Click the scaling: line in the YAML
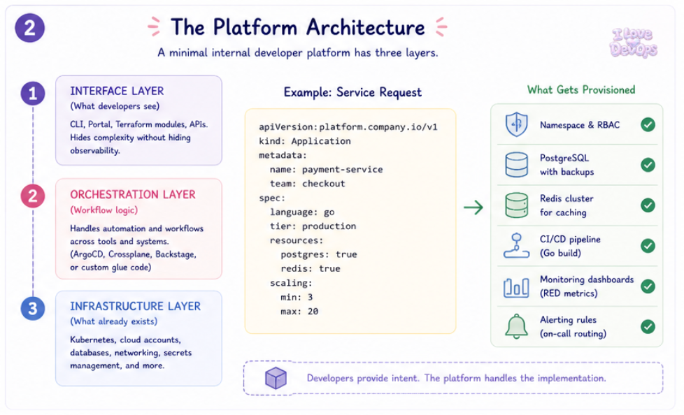 coord(291,284)
